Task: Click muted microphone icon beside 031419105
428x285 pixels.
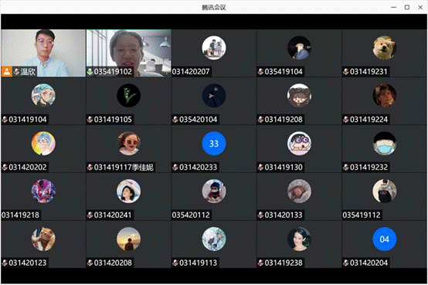Action: 90,120
